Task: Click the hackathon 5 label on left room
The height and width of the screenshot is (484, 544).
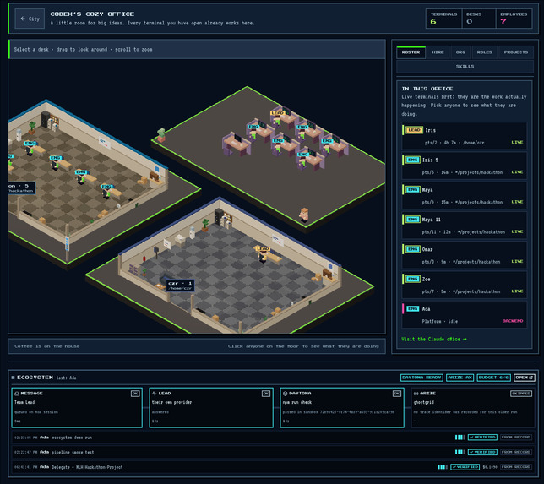Action: click(x=21, y=188)
